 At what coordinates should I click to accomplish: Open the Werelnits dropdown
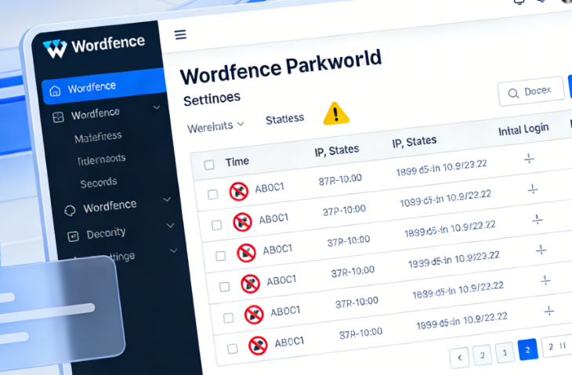(215, 127)
